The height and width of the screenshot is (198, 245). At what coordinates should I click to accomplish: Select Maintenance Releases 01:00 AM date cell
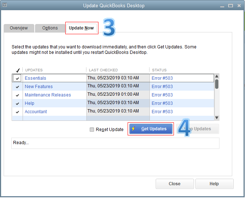pyautogui.click(x=118, y=95)
